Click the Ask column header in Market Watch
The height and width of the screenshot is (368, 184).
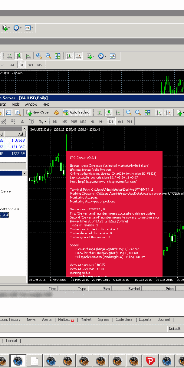click(x=15, y=134)
